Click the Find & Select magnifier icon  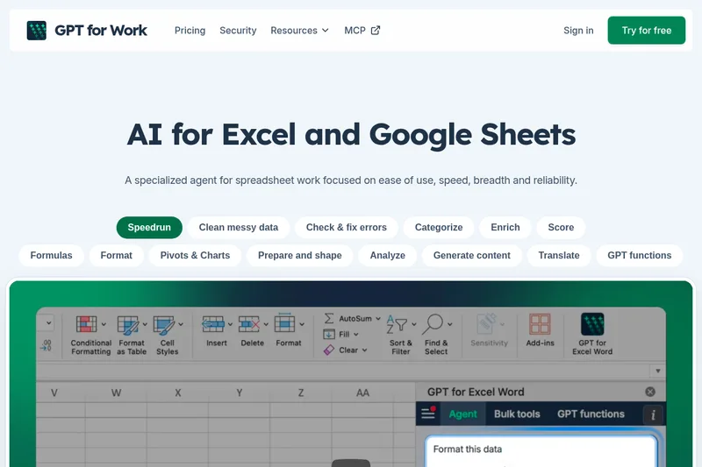point(433,324)
